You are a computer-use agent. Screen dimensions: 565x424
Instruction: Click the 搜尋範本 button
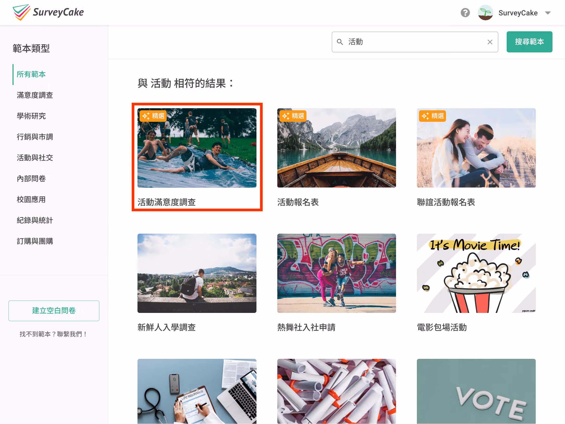click(x=529, y=42)
